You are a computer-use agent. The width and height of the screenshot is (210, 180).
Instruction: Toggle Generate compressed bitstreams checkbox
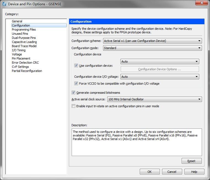coord(73,93)
